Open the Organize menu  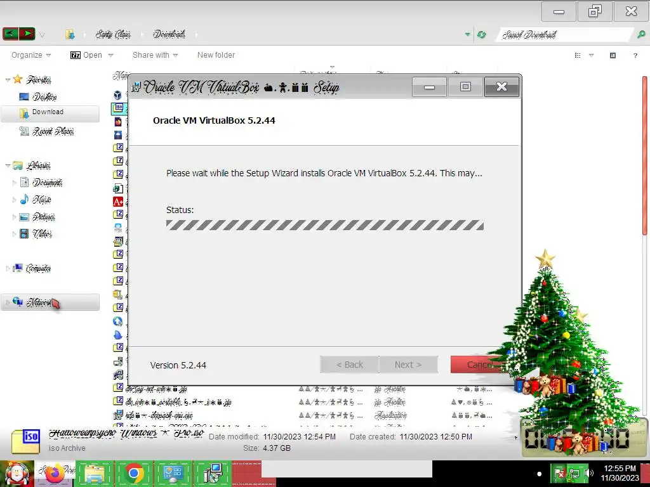tap(30, 55)
